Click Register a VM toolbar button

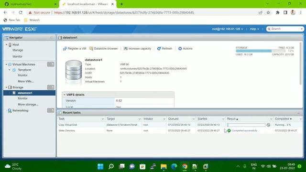click(x=75, y=49)
